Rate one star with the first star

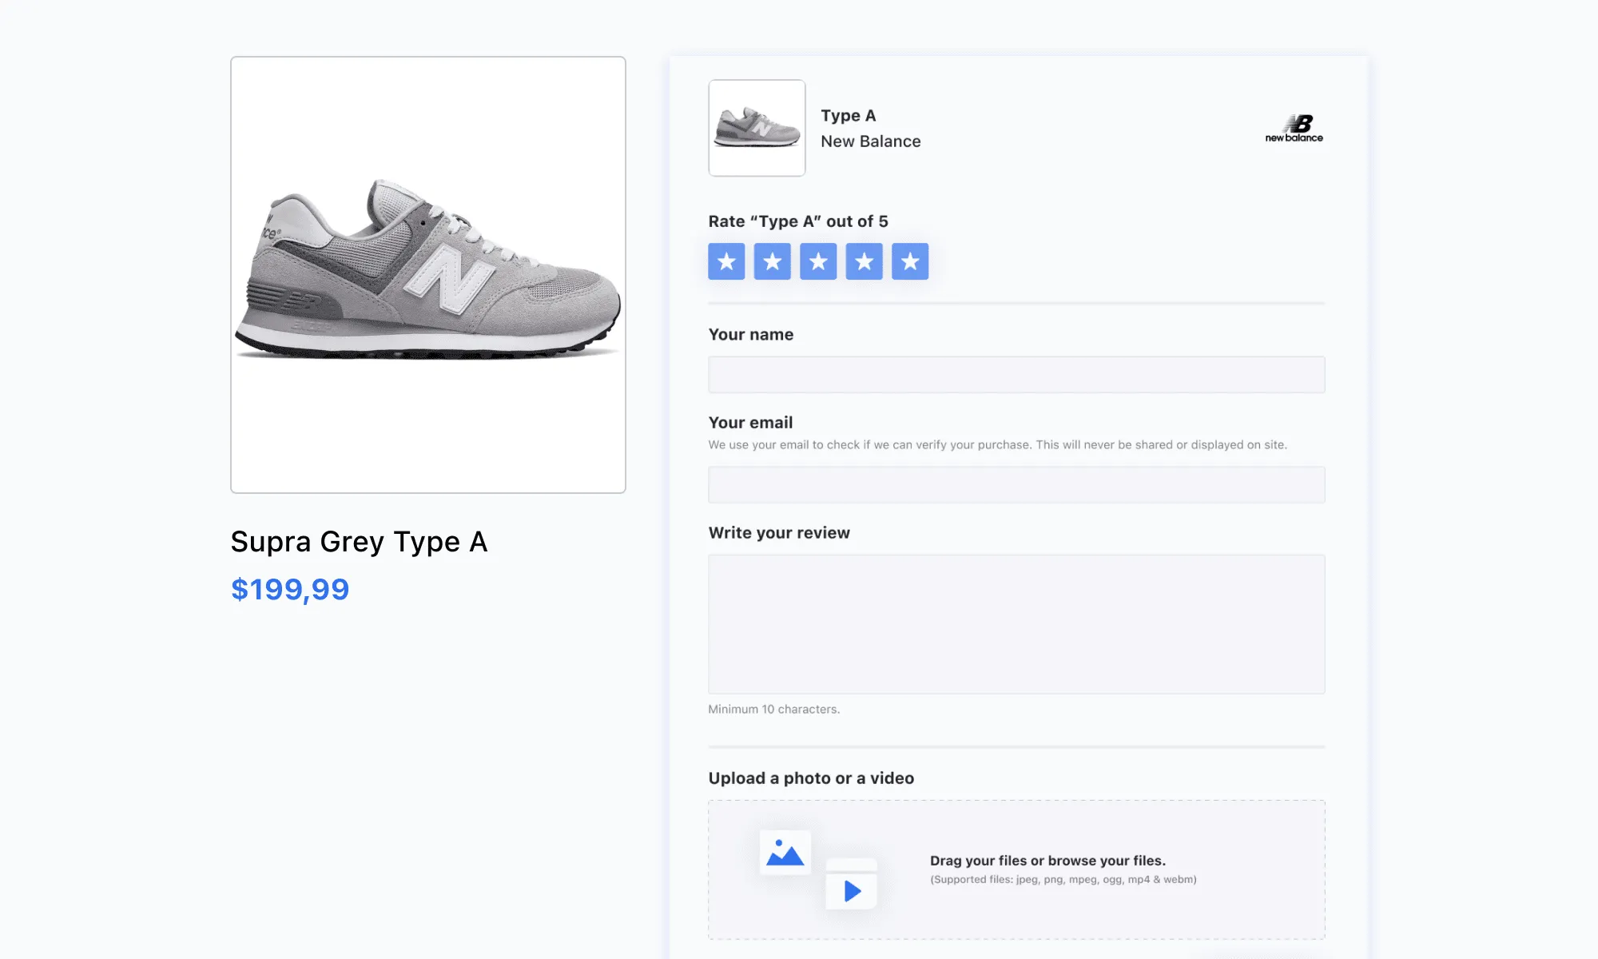[726, 261]
